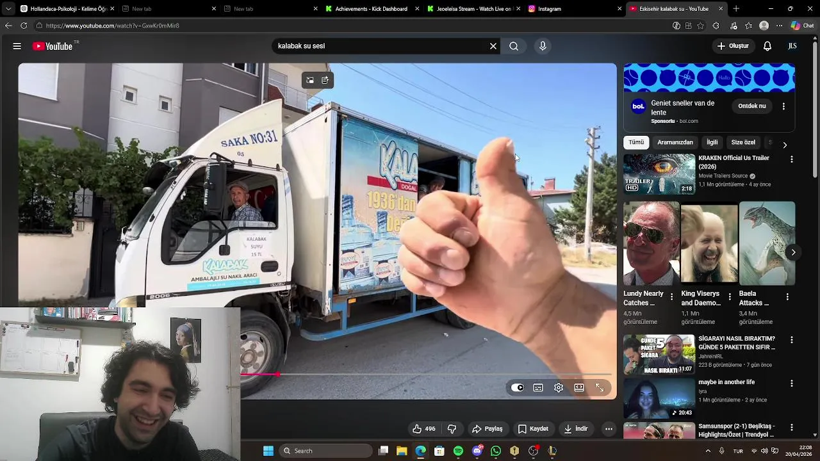The width and height of the screenshot is (820, 461).
Task: Select the Aramanızdan filter chip
Action: coord(675,142)
